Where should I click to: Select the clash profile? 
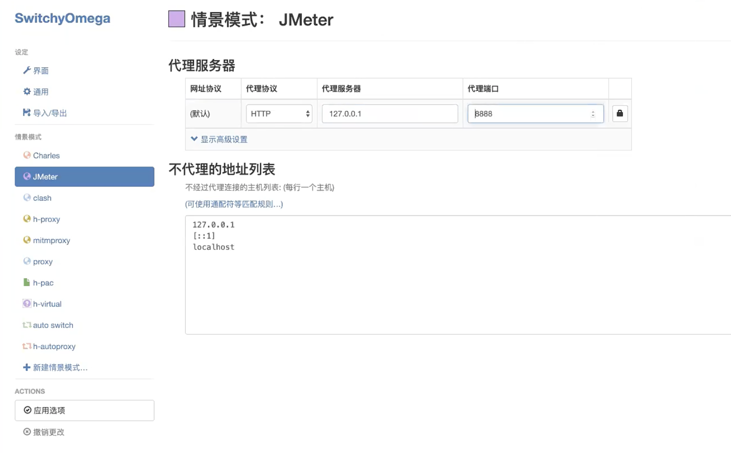[85, 198]
